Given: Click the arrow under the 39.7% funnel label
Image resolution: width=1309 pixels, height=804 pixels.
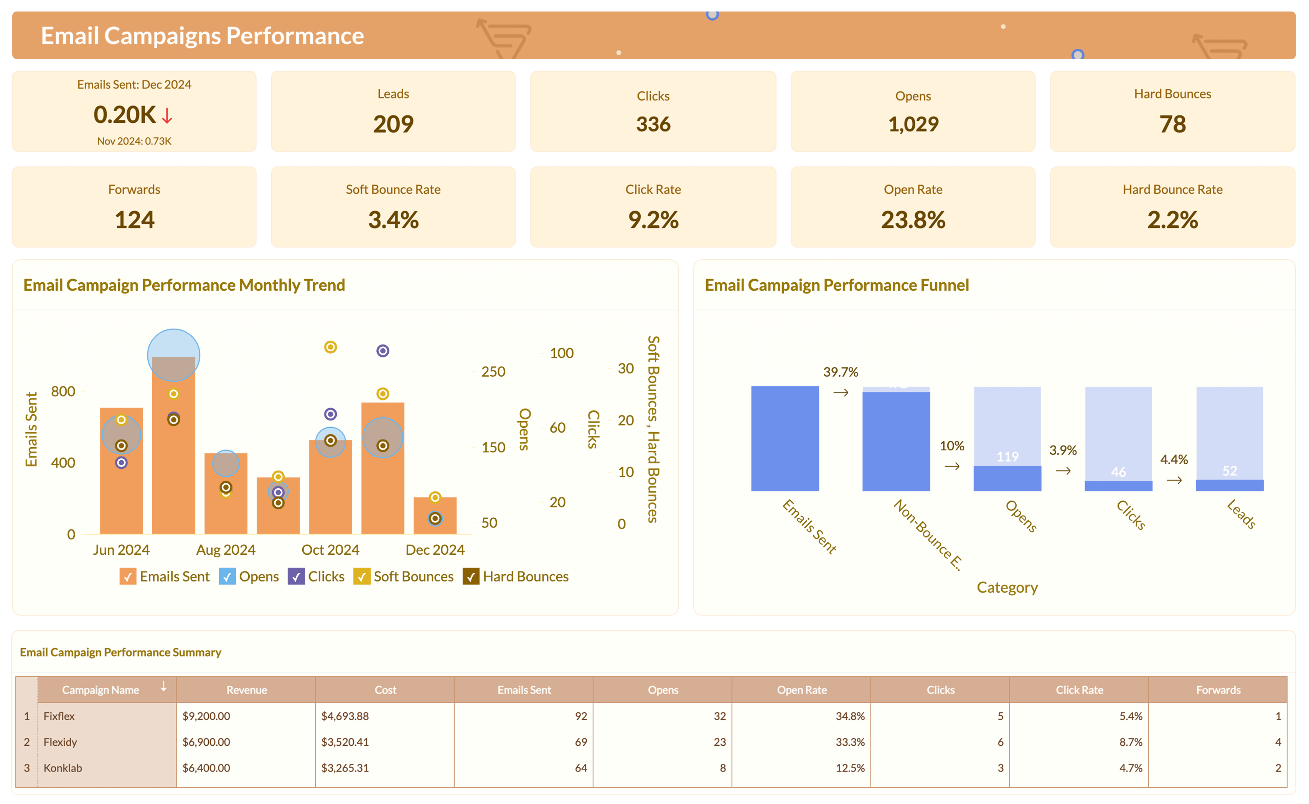Looking at the screenshot, I should point(841,393).
